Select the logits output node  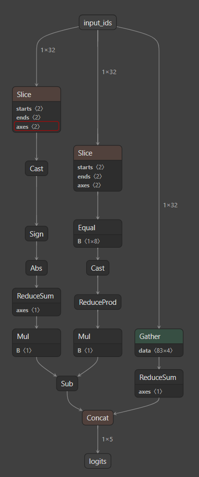(98, 461)
